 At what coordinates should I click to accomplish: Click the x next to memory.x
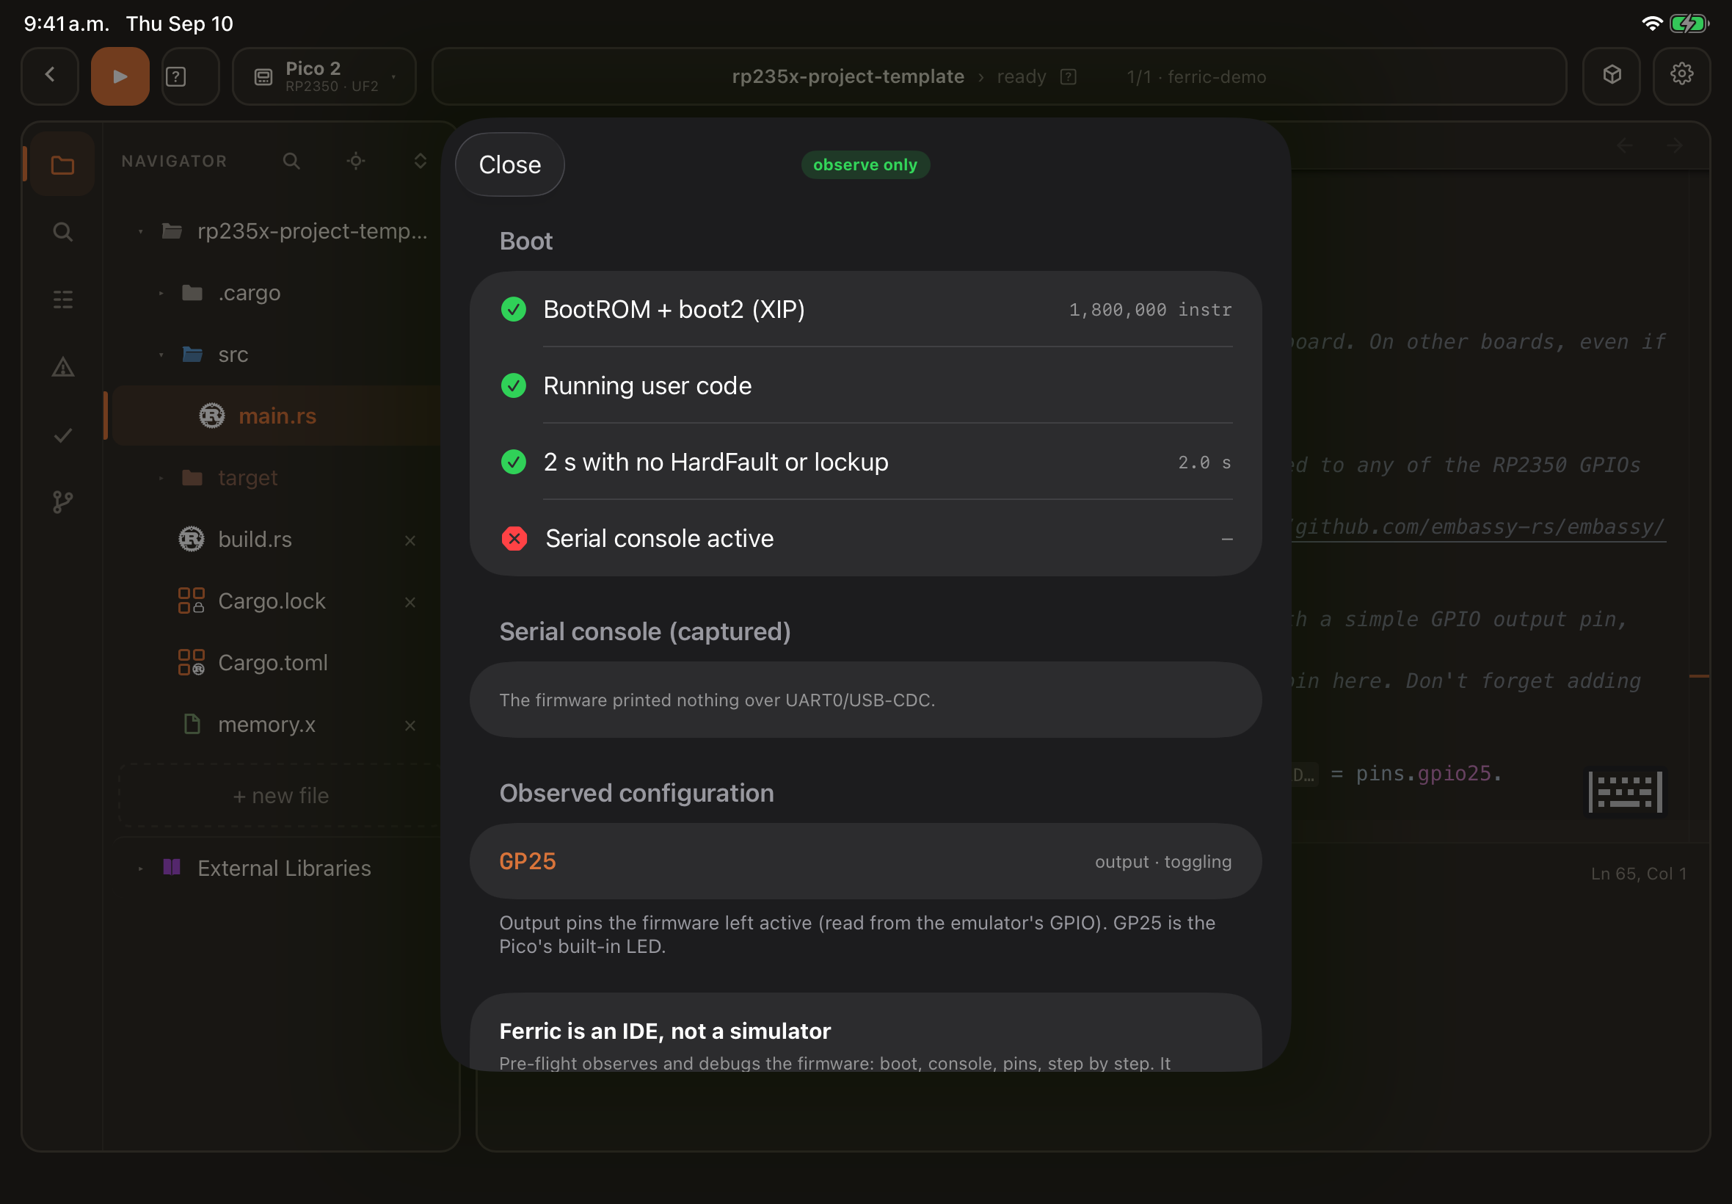click(x=410, y=725)
